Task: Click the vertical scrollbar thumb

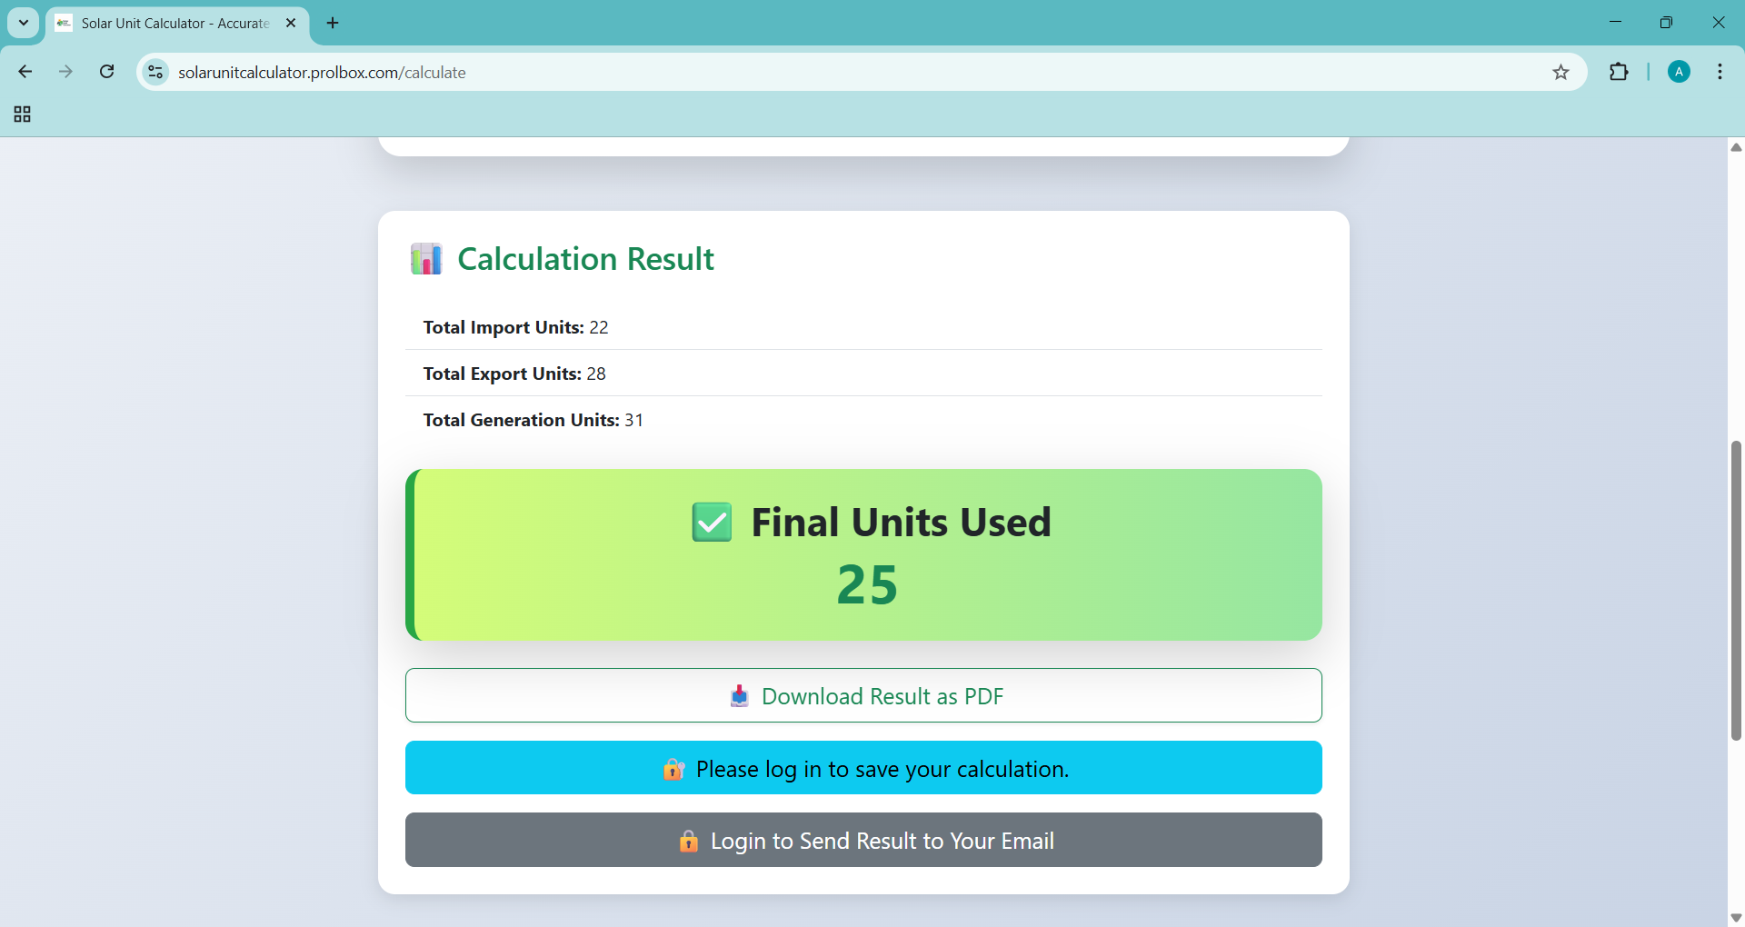Action: tap(1736, 591)
